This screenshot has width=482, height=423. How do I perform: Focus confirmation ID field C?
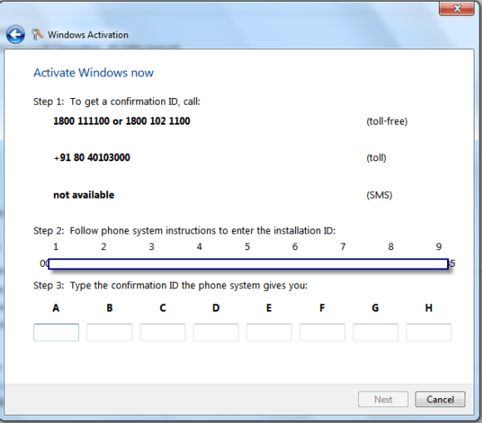coord(162,332)
